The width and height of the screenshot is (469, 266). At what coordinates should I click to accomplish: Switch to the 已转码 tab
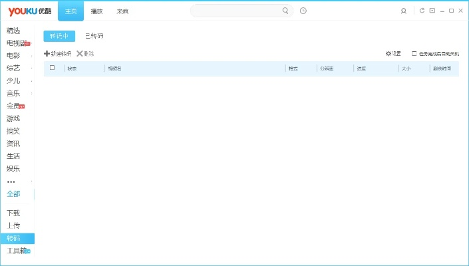(94, 36)
